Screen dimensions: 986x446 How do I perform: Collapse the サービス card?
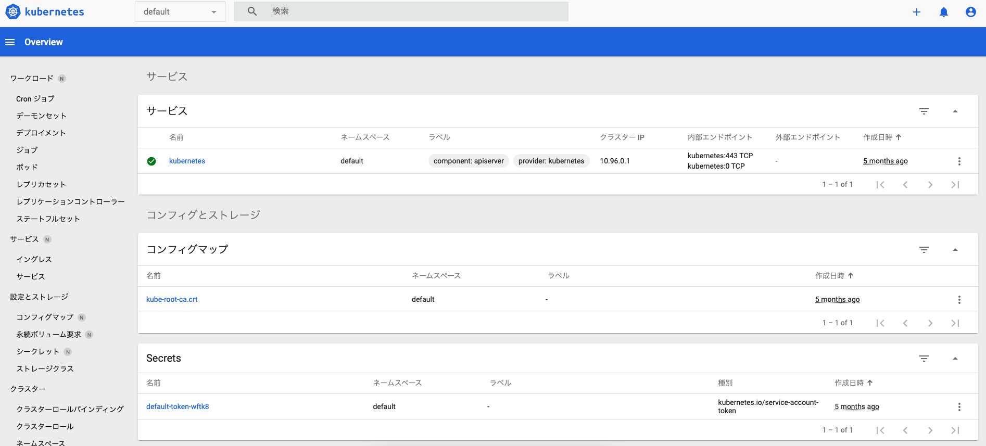pos(955,111)
